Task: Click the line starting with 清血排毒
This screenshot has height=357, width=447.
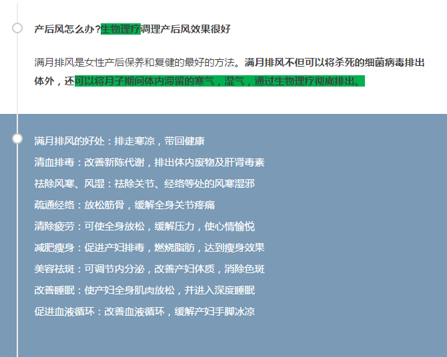Action: [149, 163]
